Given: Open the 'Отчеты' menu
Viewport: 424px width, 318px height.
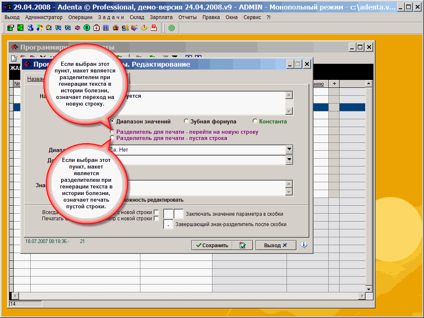Looking at the screenshot, I should (188, 17).
